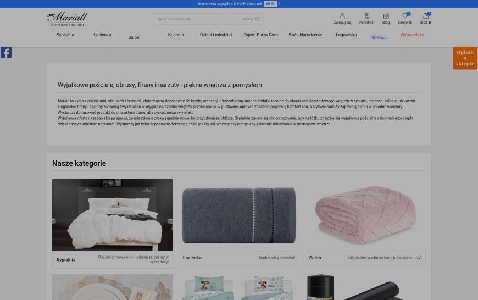Click the Nasze kategorie heading

pos(79,163)
